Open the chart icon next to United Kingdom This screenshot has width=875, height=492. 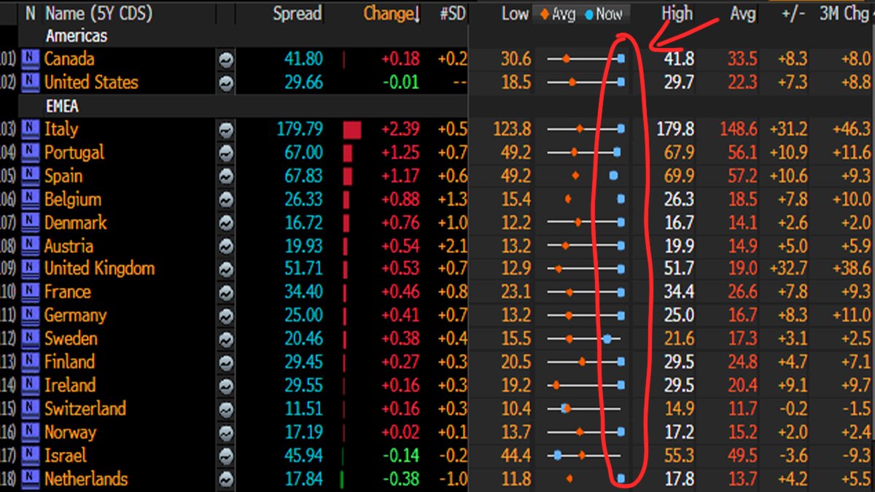[x=226, y=270]
